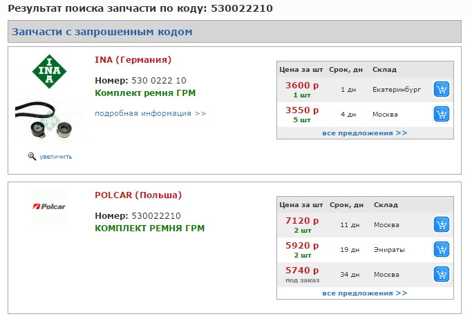Viewport: 472px width, 321px height.
Task: Click the увеличить link under the image
Action: point(55,157)
